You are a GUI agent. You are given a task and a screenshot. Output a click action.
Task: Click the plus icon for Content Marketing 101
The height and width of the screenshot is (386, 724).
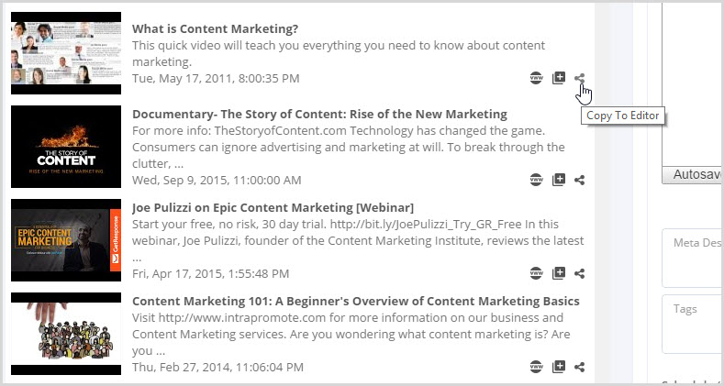pyautogui.click(x=559, y=367)
